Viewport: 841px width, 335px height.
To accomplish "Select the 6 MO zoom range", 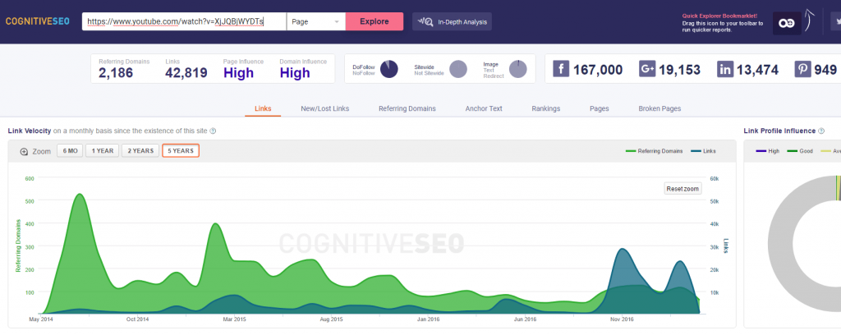I will [70, 151].
